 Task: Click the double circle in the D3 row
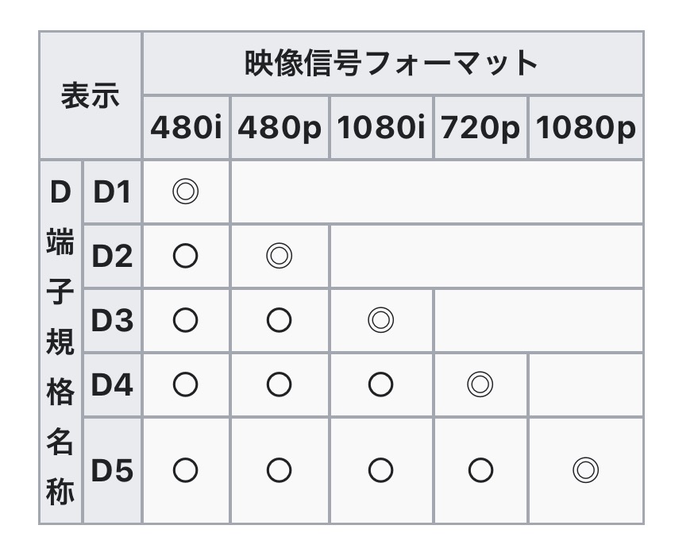pyautogui.click(x=380, y=320)
